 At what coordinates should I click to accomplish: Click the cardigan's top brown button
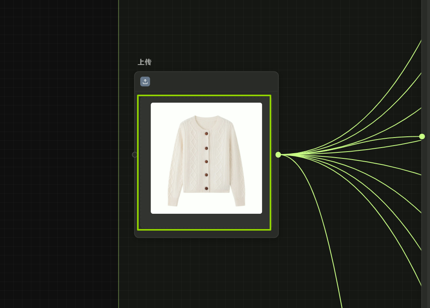click(x=207, y=134)
